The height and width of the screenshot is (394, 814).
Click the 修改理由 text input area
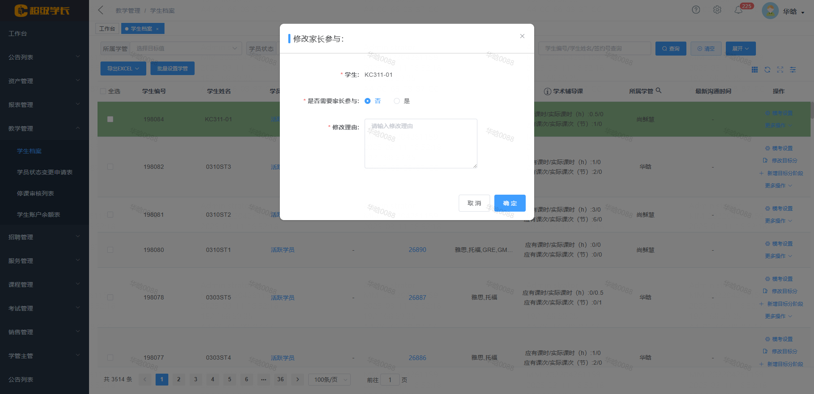(421, 143)
